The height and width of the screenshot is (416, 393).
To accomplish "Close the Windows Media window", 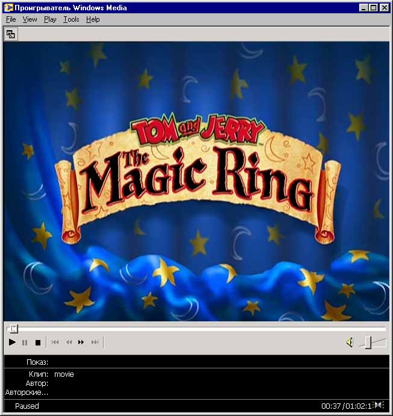I will [x=384, y=8].
